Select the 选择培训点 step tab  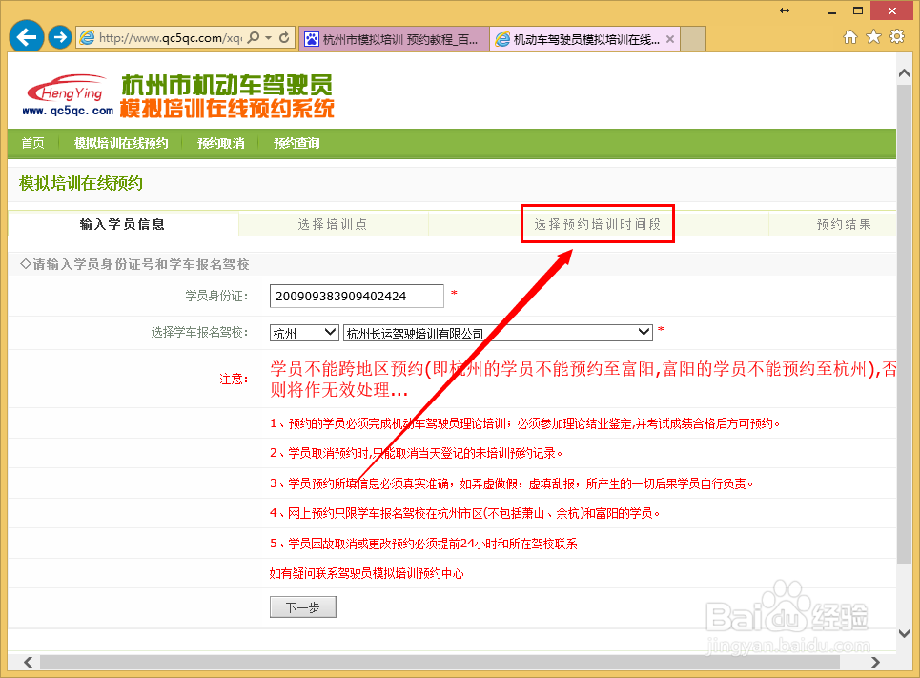pyautogui.click(x=333, y=224)
